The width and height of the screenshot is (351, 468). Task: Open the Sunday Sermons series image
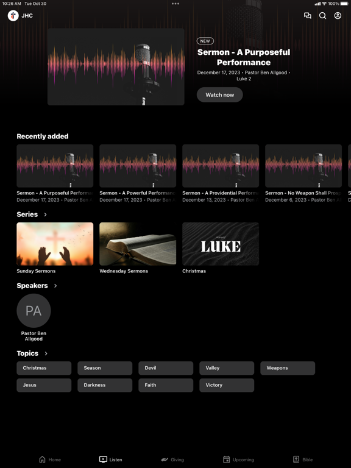(55, 244)
